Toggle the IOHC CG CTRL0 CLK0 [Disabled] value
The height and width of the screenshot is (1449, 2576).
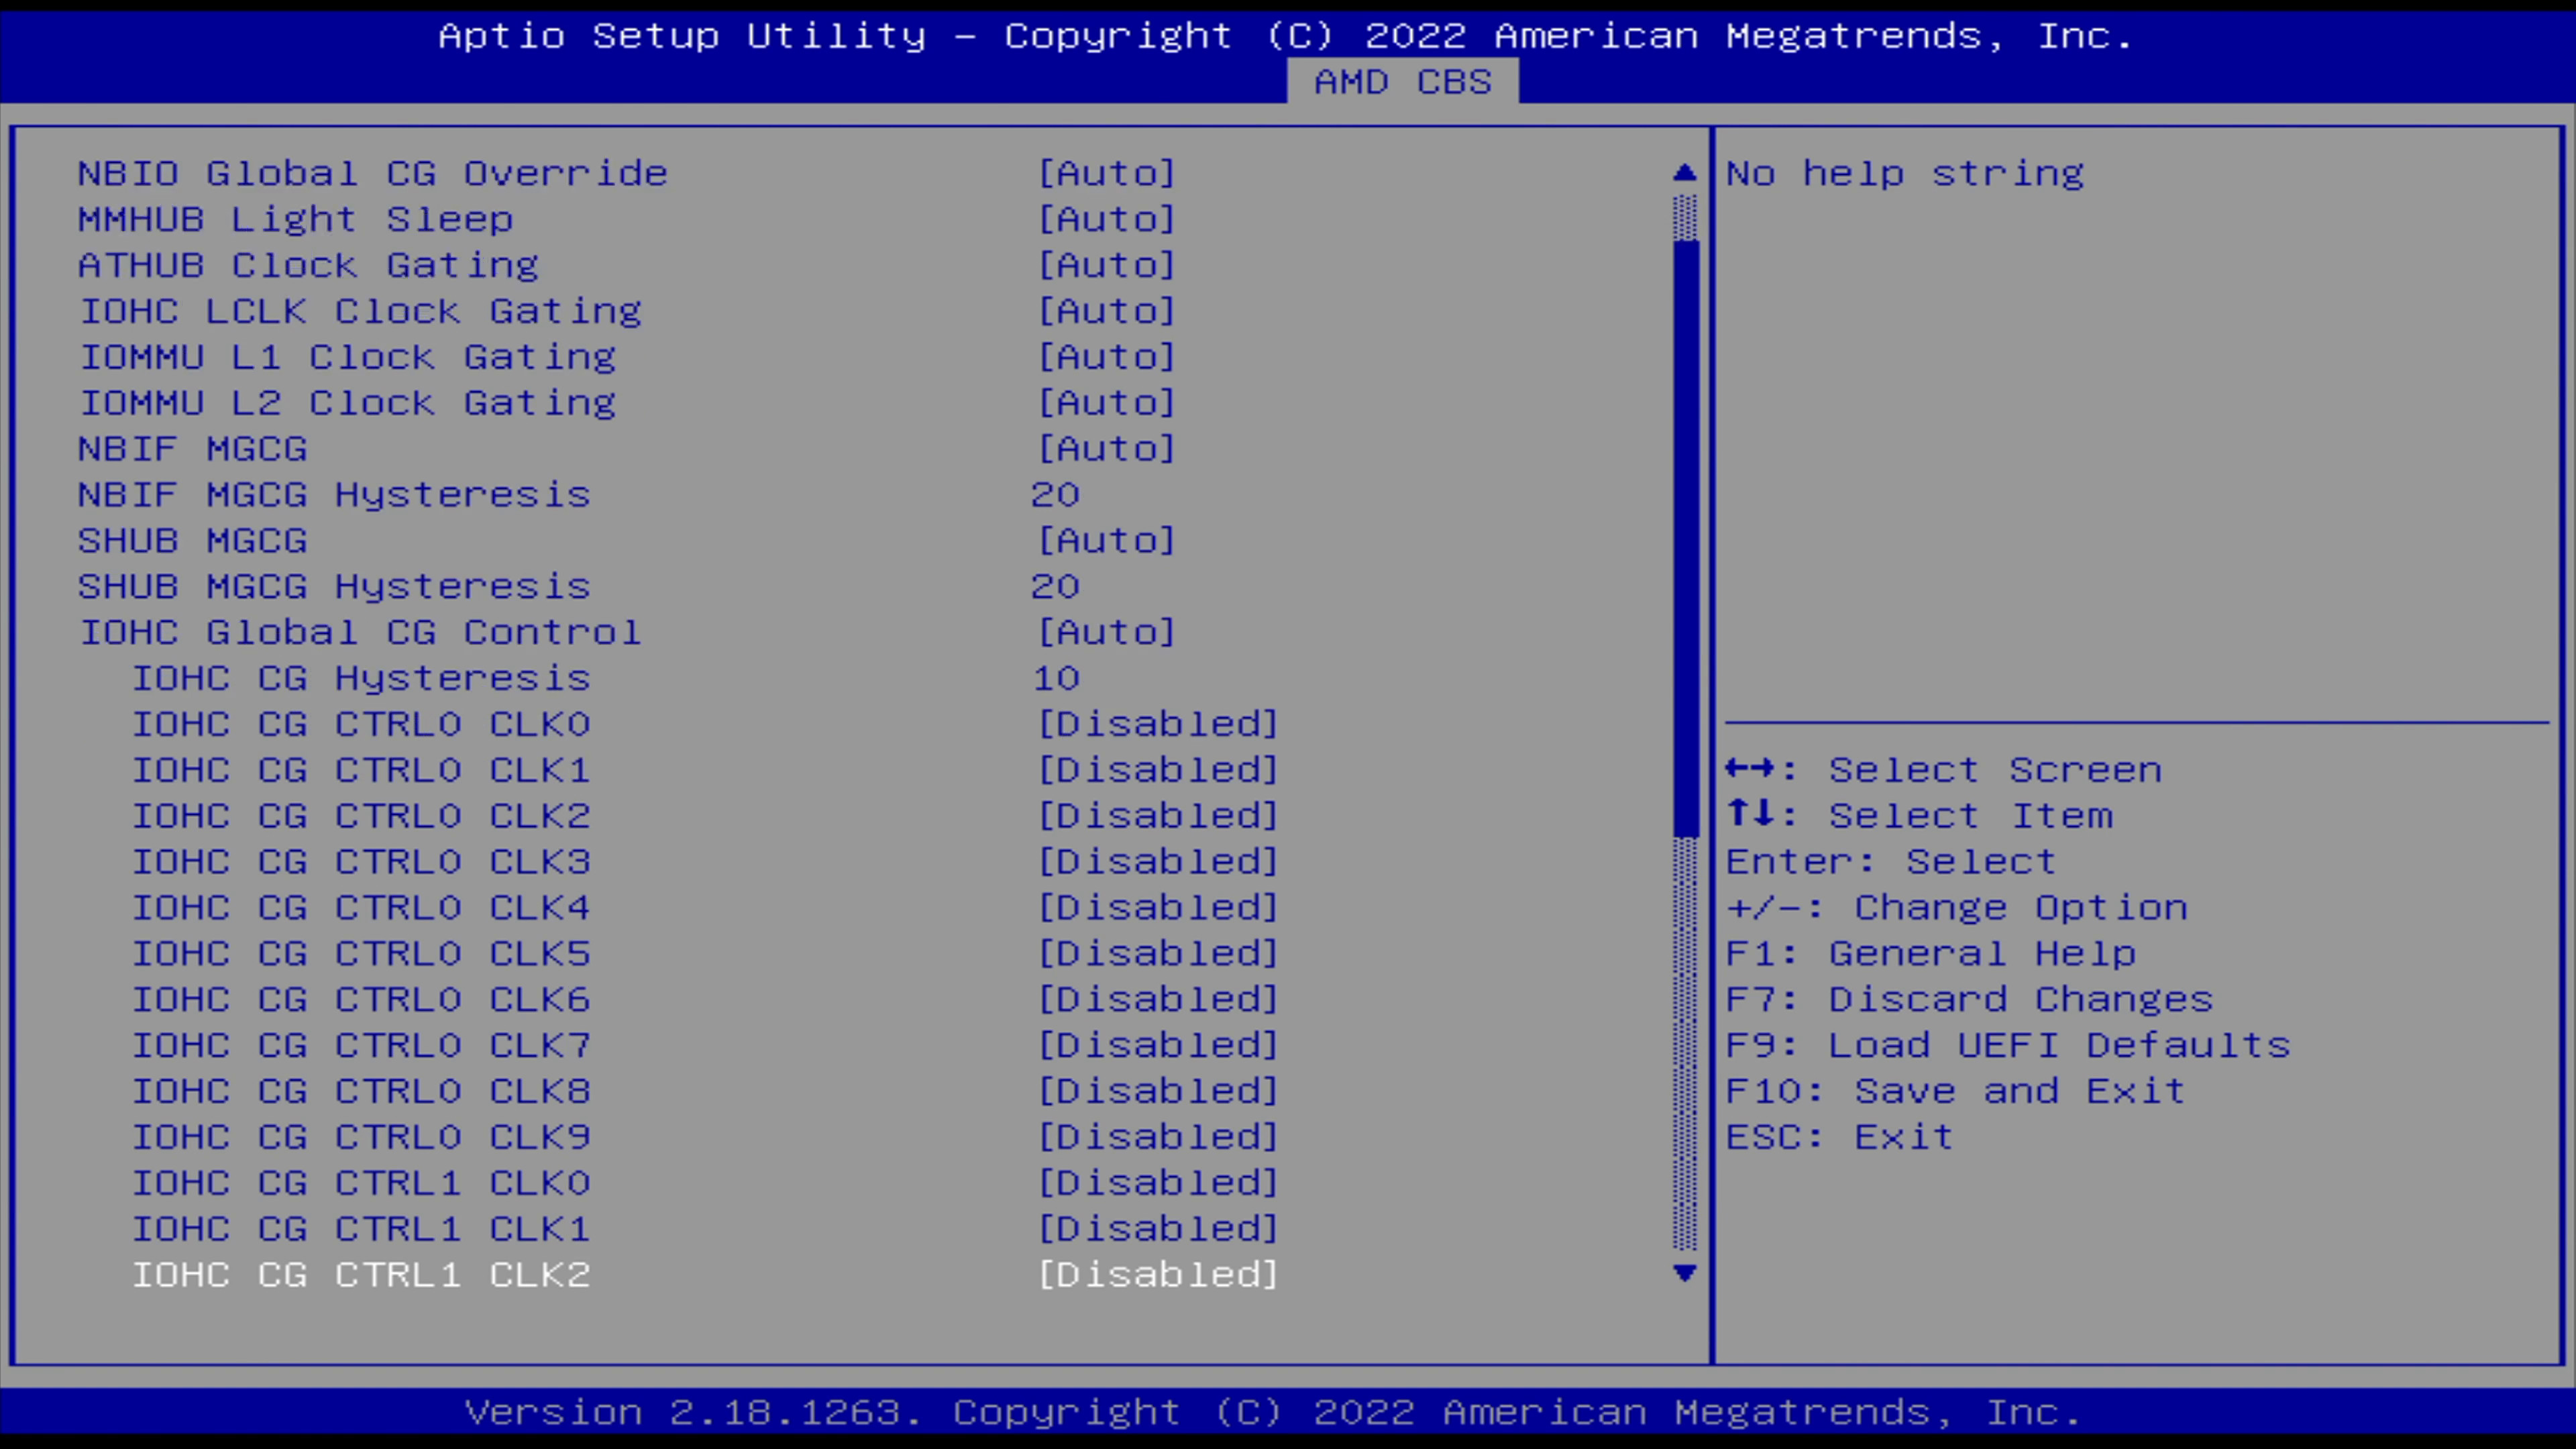click(x=1158, y=724)
